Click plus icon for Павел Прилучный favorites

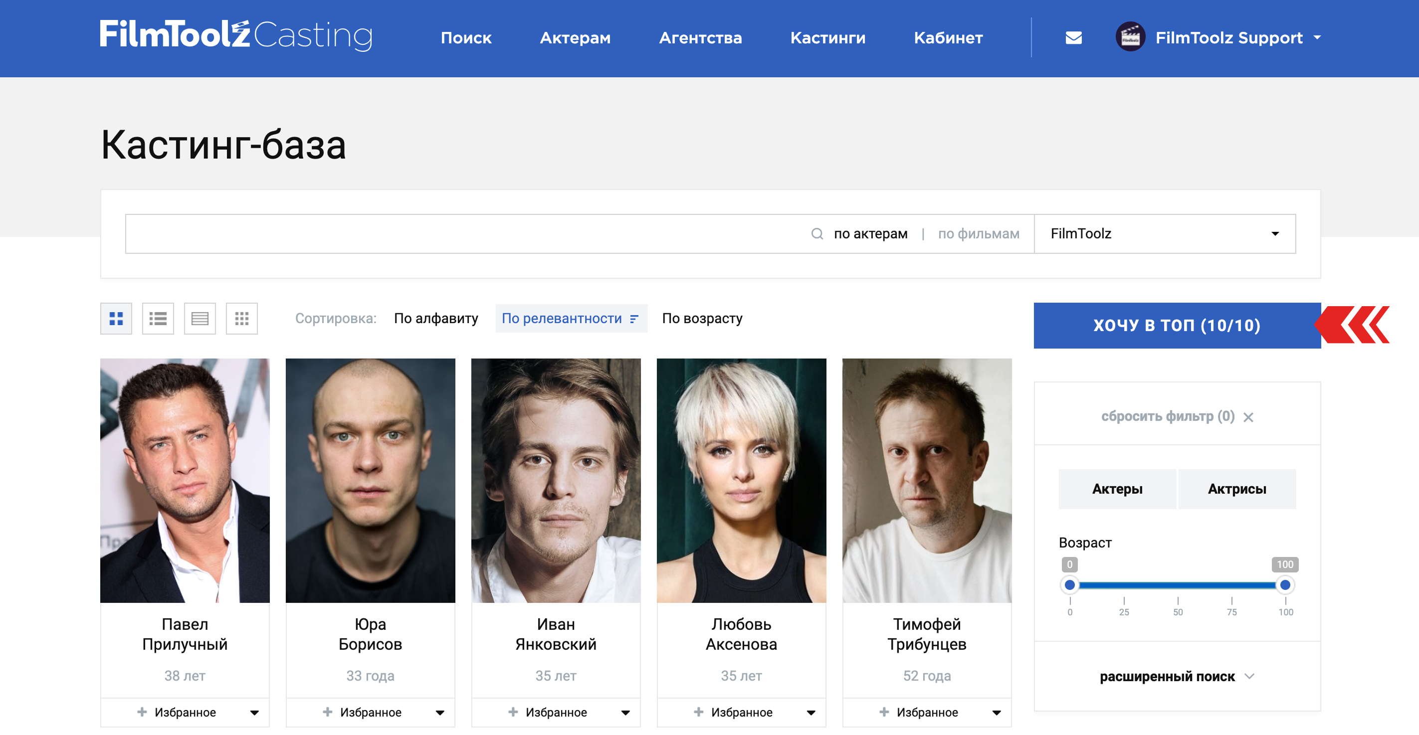[142, 712]
